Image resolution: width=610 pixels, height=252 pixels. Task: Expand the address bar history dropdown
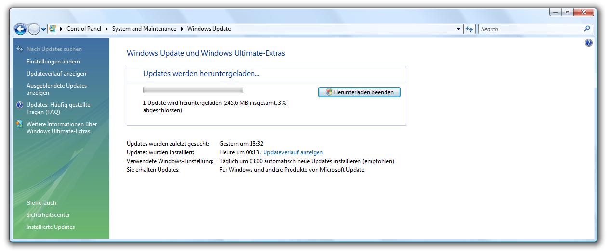click(x=458, y=29)
